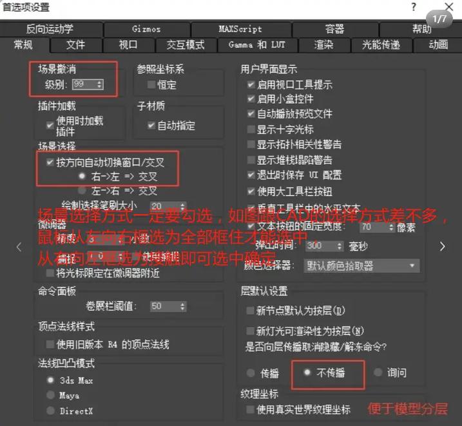Screen dimensions: 462x426
Task: Select the 渲染 tab
Action: [324, 44]
